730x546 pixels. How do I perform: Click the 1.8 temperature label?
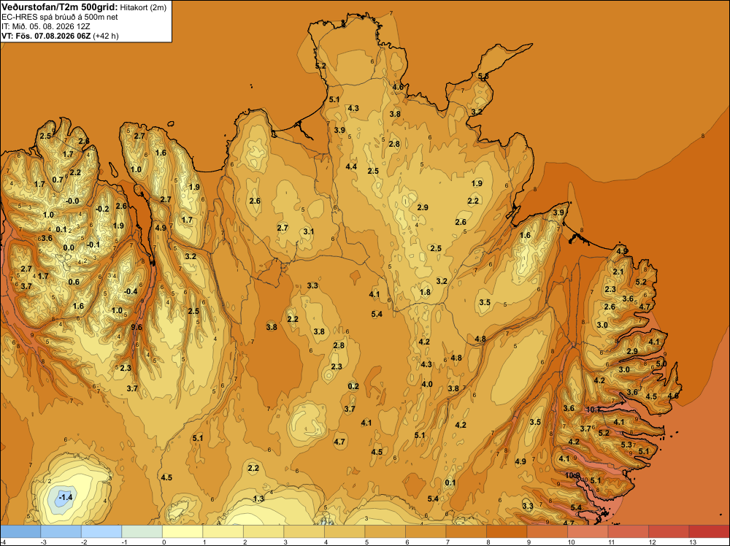[x=425, y=292]
